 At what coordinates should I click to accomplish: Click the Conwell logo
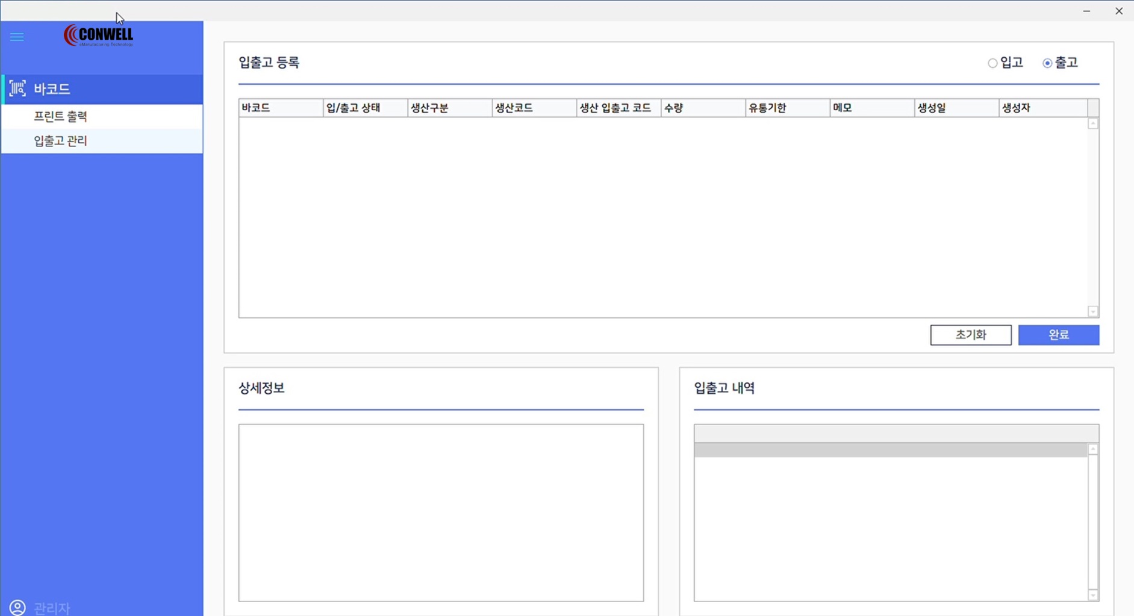(99, 36)
